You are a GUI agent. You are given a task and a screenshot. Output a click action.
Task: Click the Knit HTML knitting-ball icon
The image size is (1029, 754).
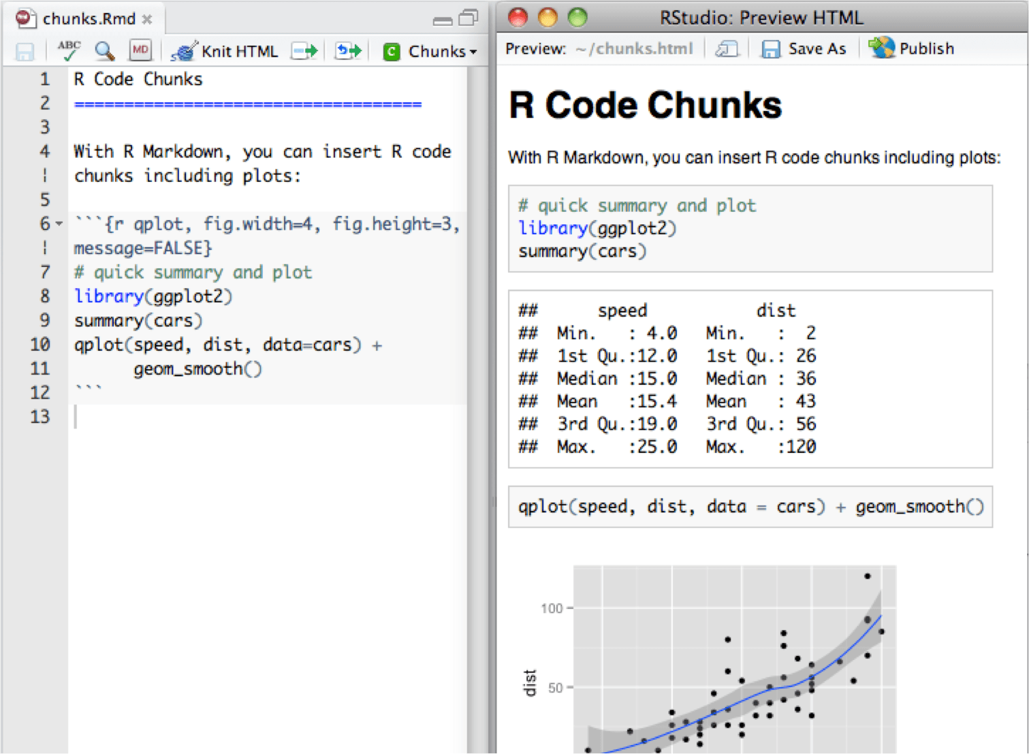(183, 50)
